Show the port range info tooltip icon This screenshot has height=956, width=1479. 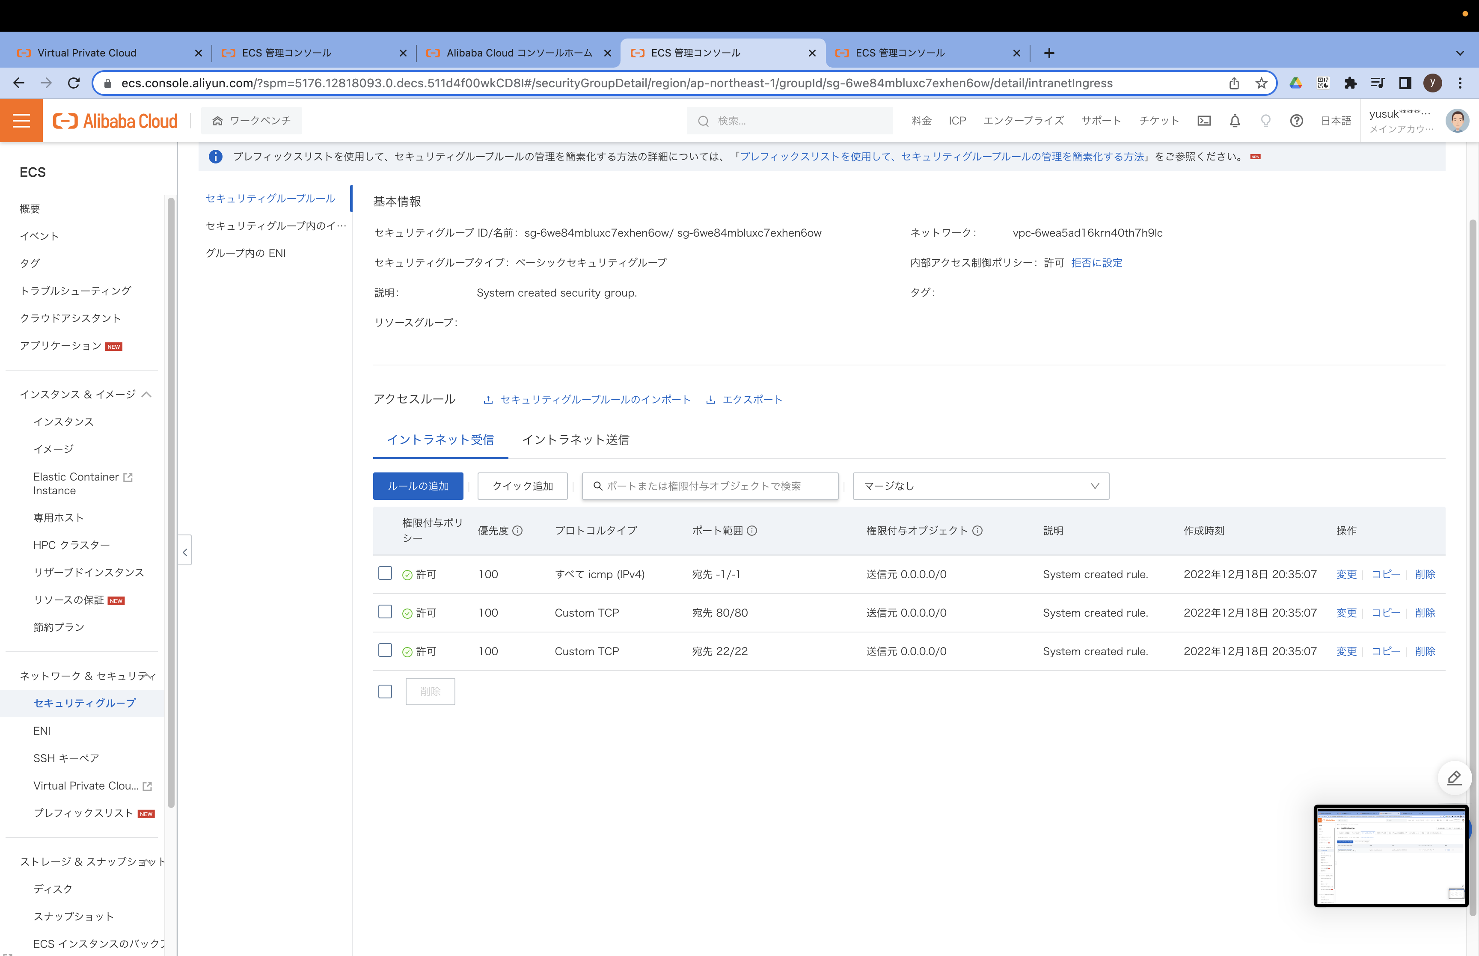753,531
